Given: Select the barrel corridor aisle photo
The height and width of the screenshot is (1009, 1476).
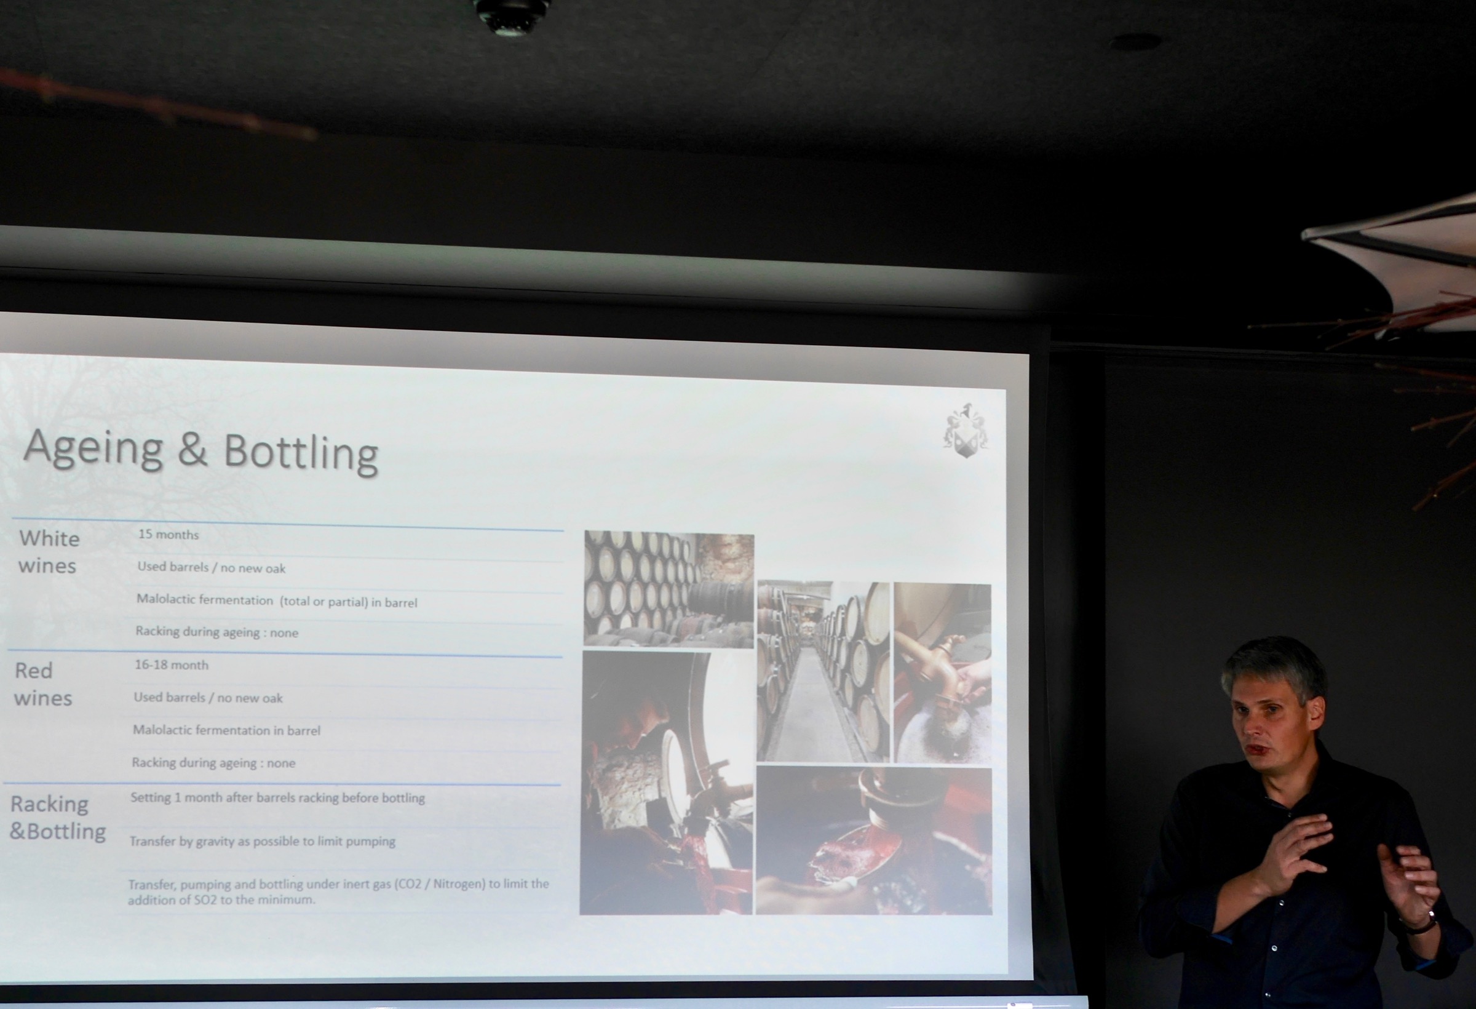Looking at the screenshot, I should tap(823, 672).
